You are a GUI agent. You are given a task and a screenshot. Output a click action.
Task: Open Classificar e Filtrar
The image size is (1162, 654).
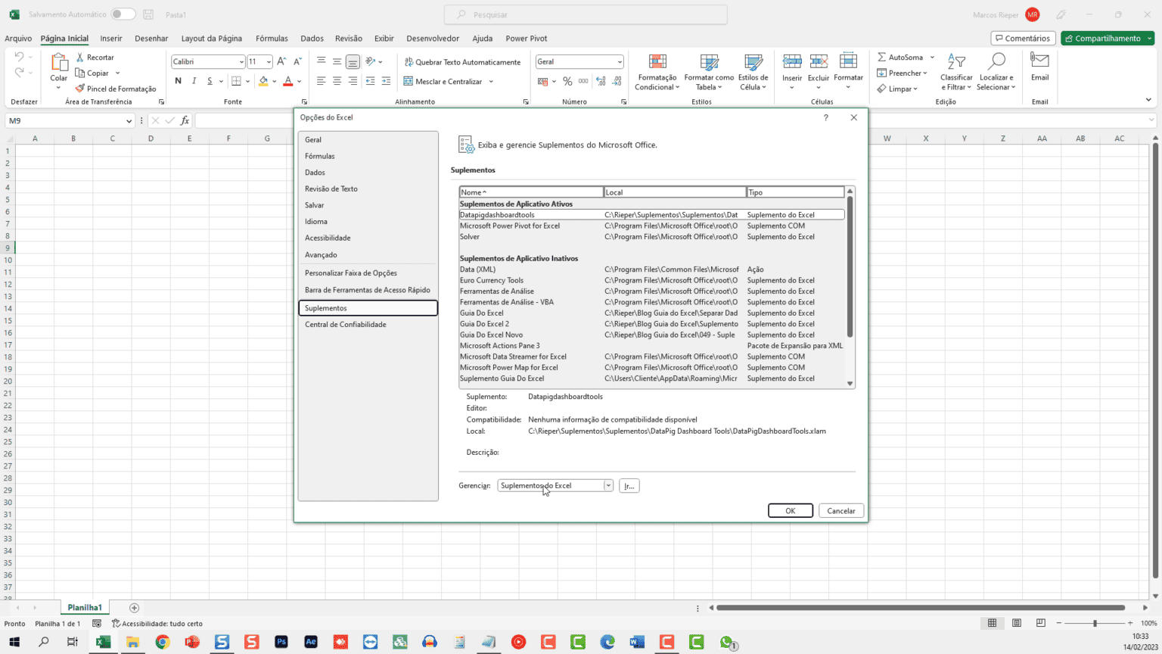point(955,72)
